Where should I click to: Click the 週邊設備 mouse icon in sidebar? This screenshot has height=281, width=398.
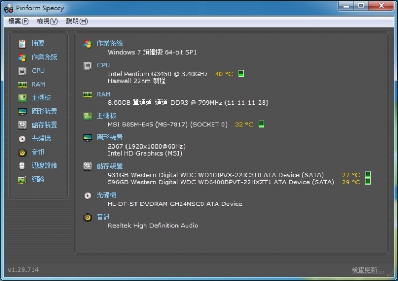[22, 166]
